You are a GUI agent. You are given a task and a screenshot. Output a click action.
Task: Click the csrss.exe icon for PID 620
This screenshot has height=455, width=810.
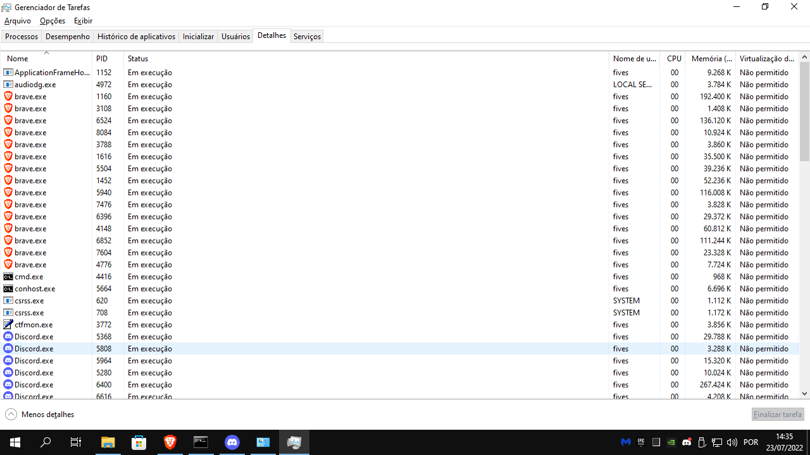8,301
